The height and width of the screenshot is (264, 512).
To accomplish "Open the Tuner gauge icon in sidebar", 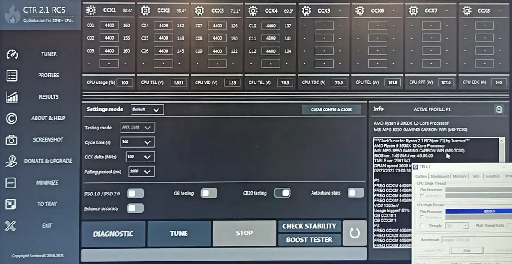I will [12, 54].
